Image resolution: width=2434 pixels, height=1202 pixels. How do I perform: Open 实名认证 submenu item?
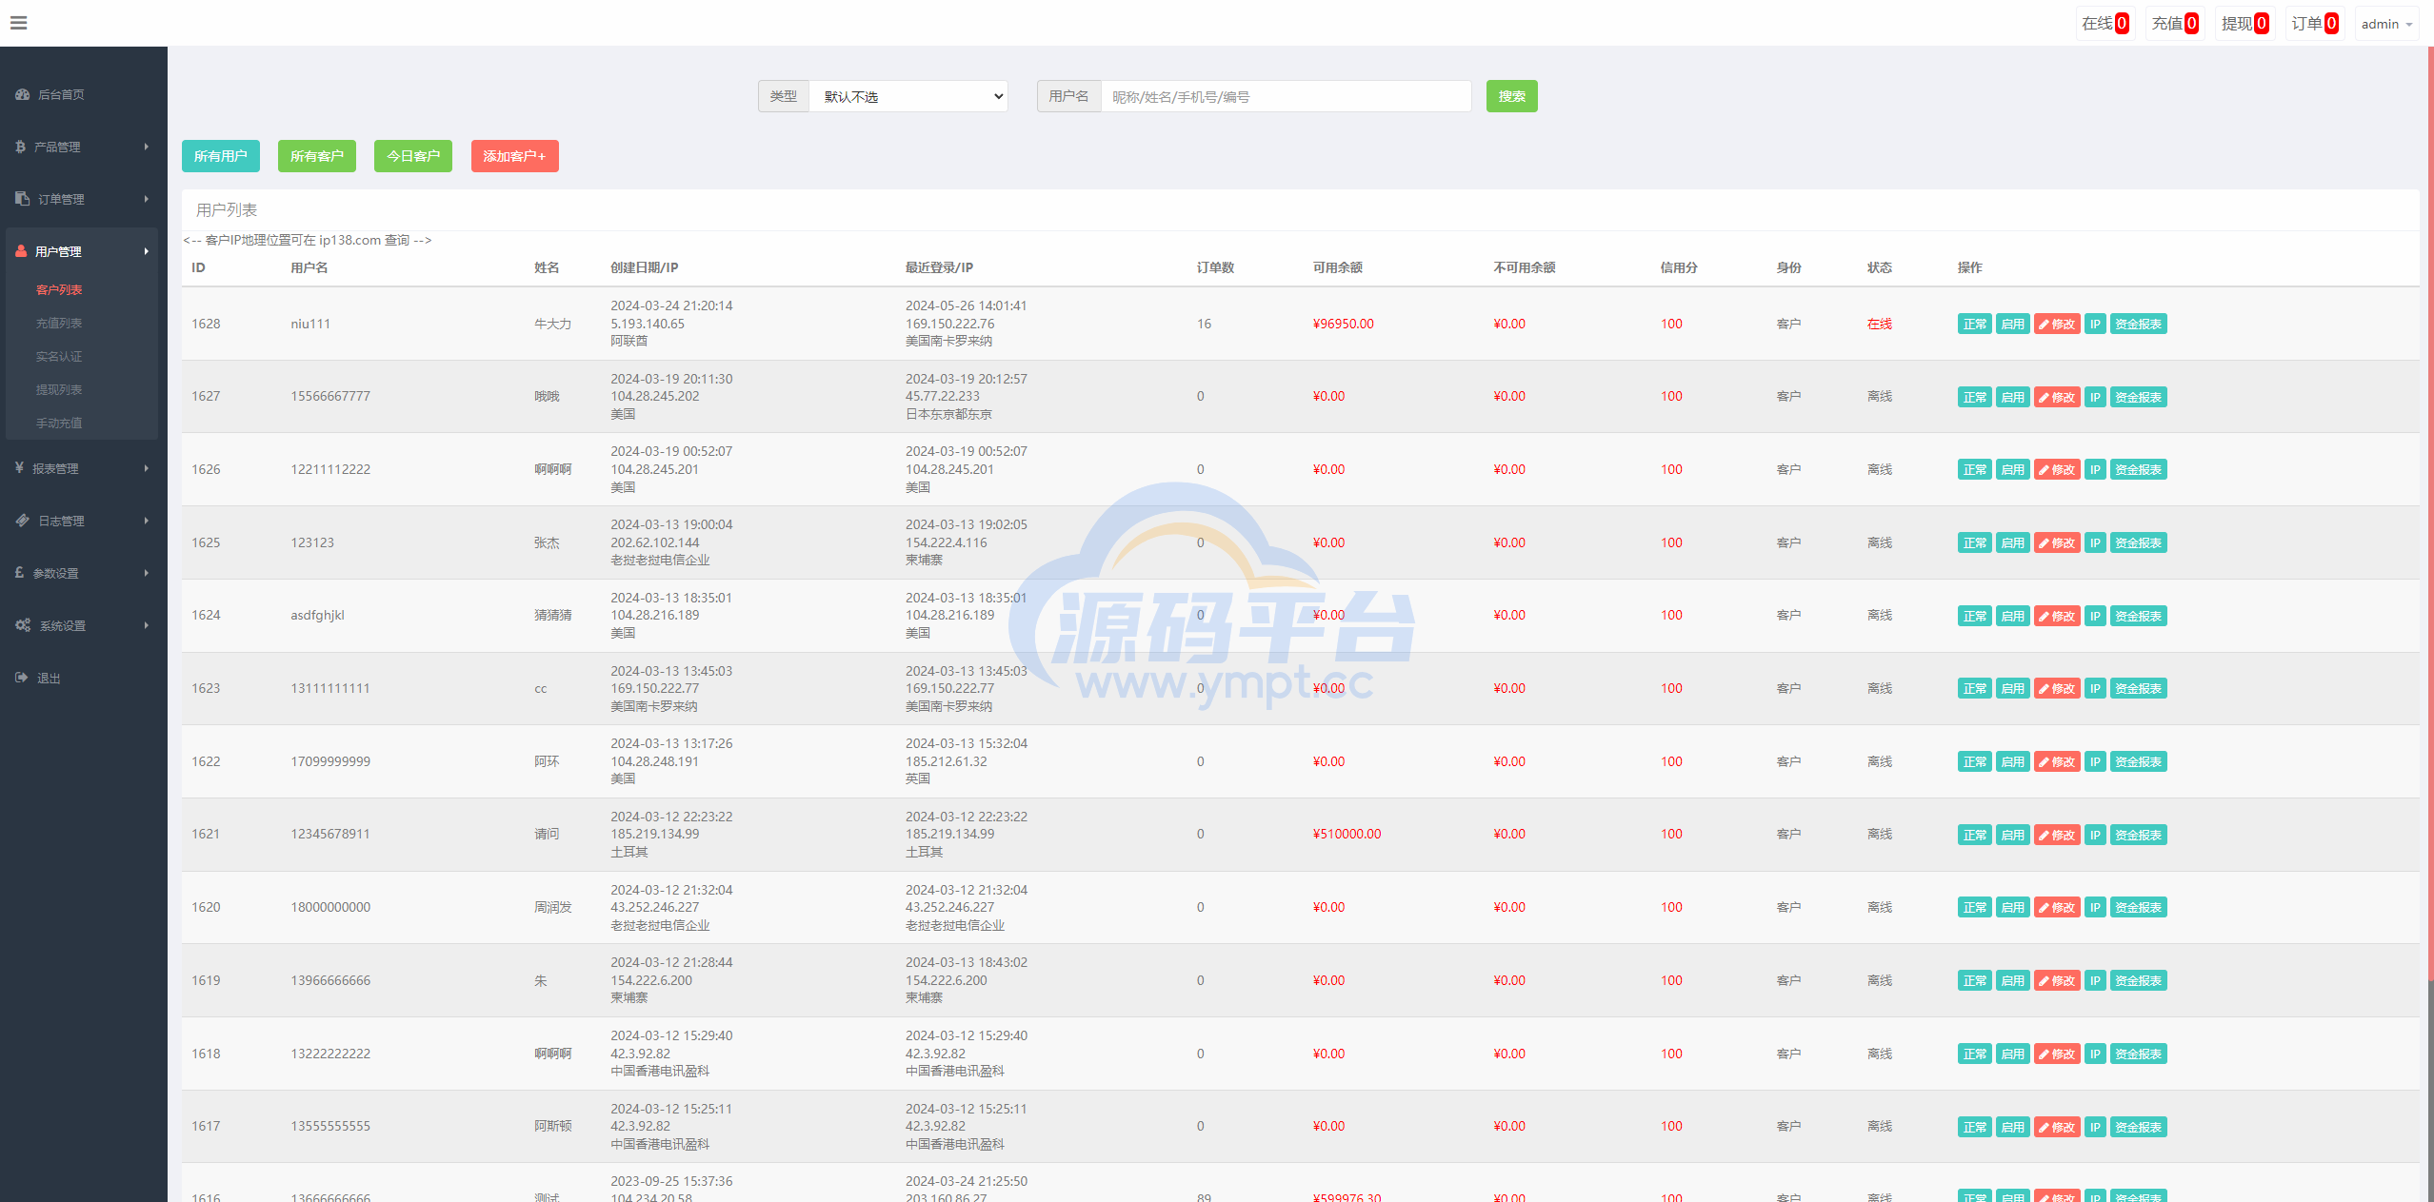59,356
